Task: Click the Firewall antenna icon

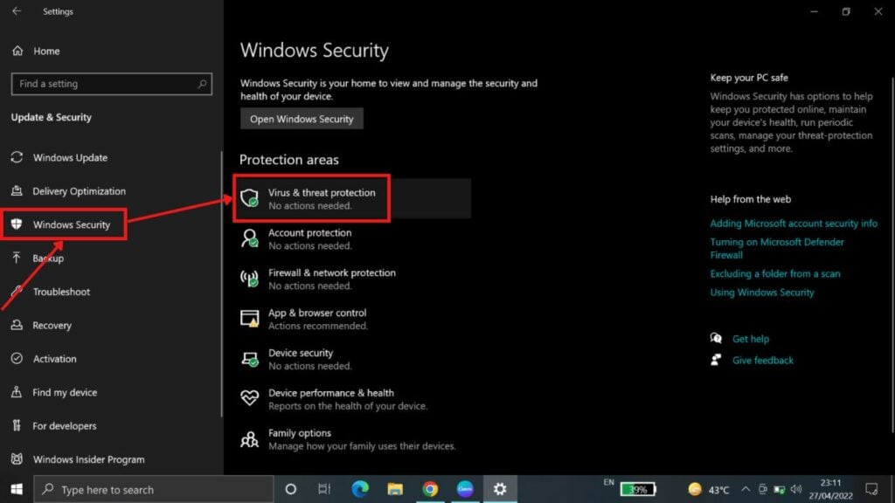Action: (249, 279)
